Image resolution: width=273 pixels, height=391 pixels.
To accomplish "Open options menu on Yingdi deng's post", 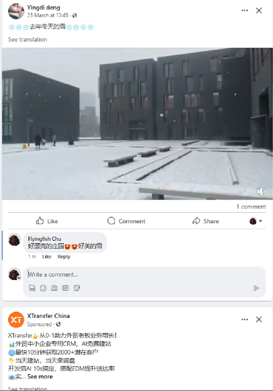I will click(245, 10).
